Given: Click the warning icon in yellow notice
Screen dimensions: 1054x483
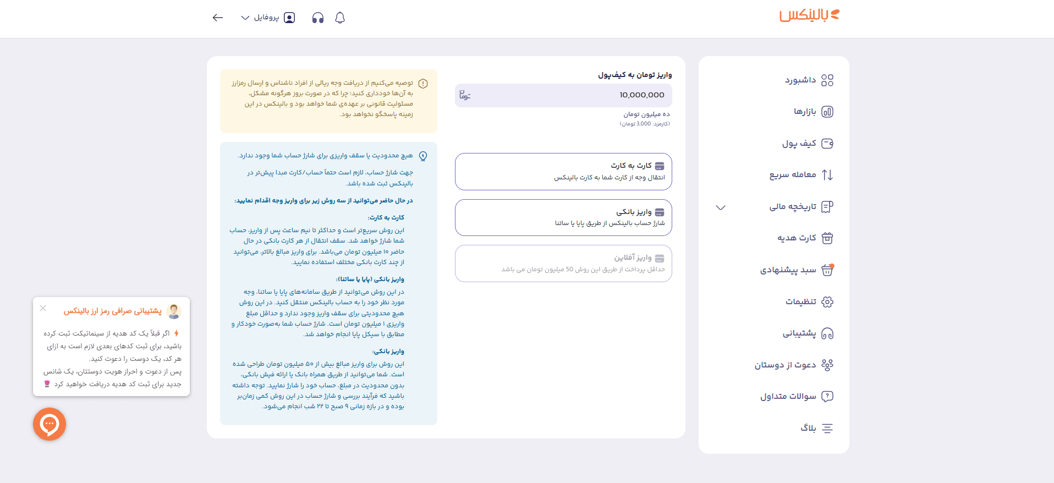Looking at the screenshot, I should [x=423, y=84].
